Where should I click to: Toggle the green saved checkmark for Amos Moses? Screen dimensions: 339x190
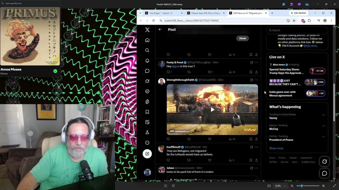pyautogui.click(x=55, y=71)
